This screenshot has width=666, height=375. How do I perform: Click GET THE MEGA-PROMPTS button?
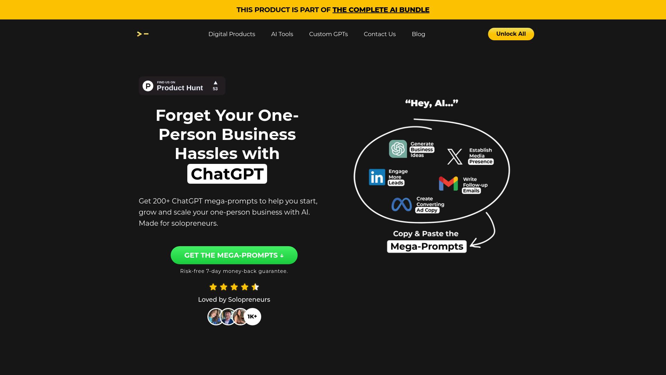pos(234,255)
